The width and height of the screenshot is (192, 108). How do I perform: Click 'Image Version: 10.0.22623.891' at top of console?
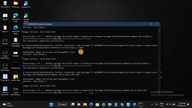39,32
